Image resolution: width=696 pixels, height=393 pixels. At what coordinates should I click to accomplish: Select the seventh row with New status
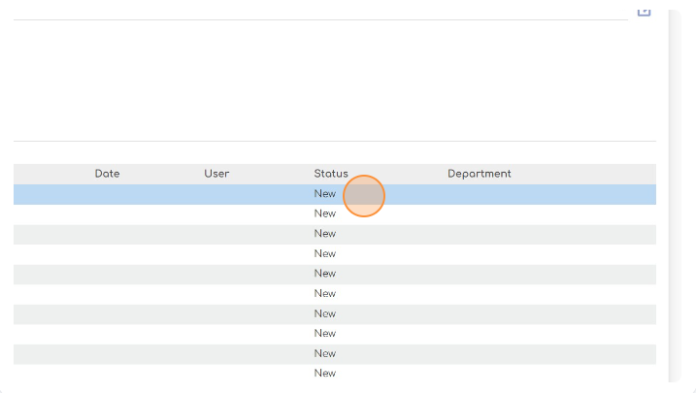point(325,314)
